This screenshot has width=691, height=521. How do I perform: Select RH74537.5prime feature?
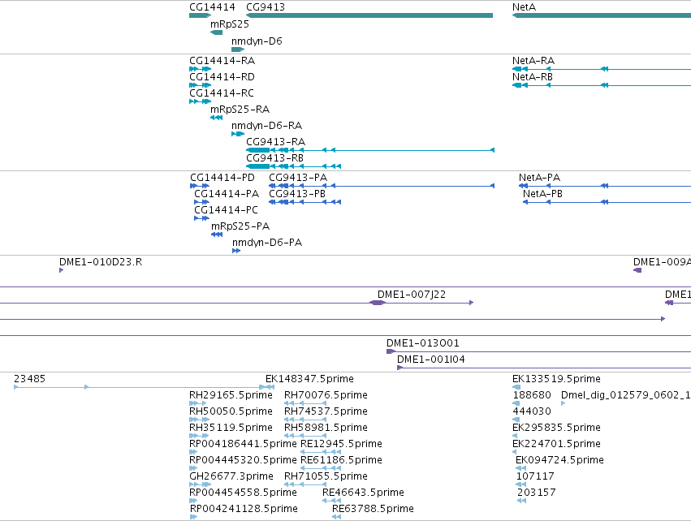[305, 420]
